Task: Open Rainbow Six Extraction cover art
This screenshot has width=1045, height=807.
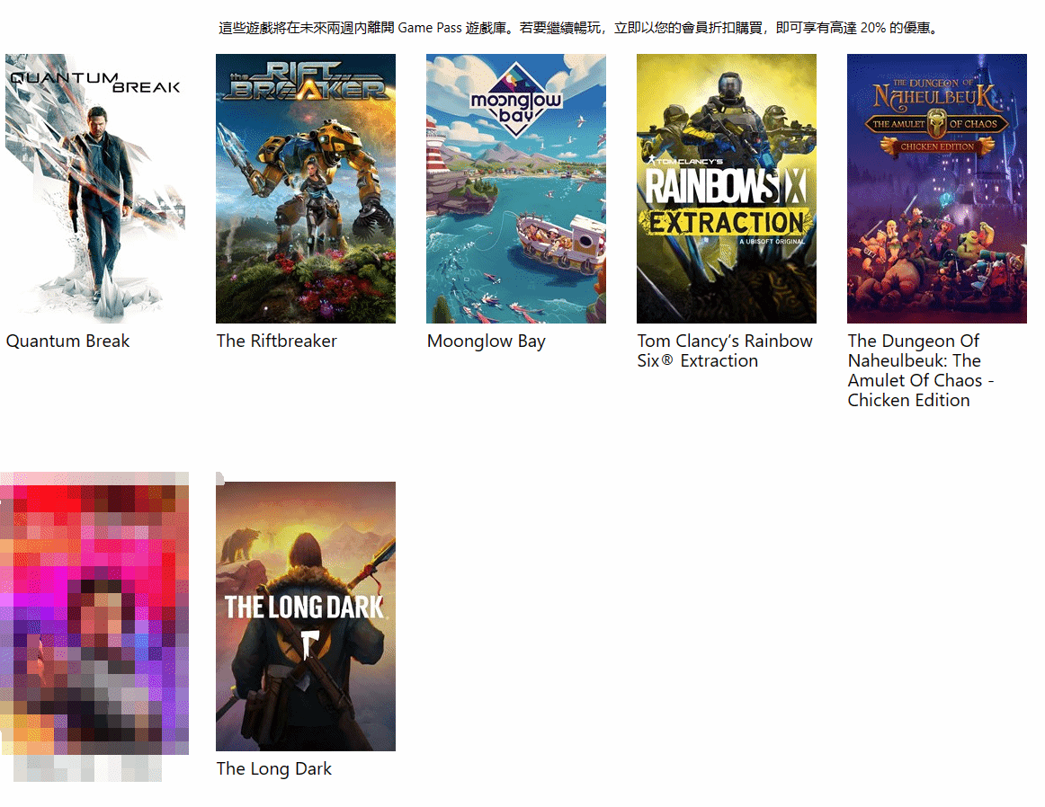Action: (727, 189)
